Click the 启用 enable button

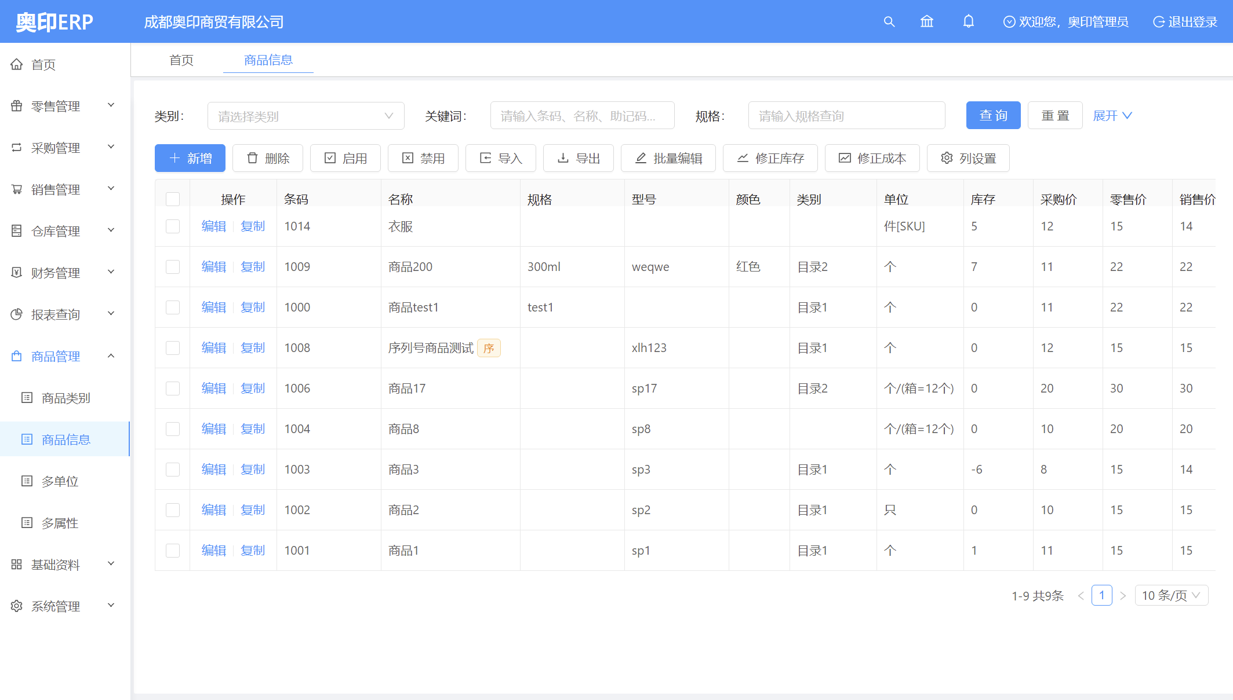tap(345, 158)
